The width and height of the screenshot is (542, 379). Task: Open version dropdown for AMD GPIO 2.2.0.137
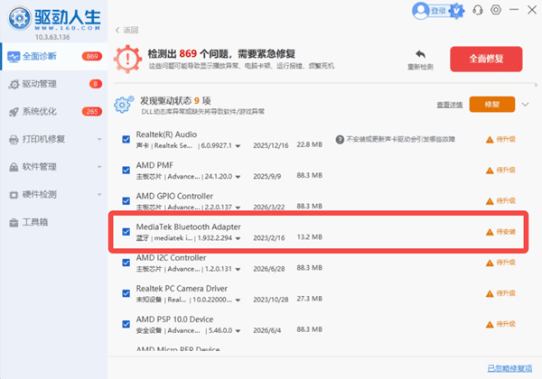point(238,208)
